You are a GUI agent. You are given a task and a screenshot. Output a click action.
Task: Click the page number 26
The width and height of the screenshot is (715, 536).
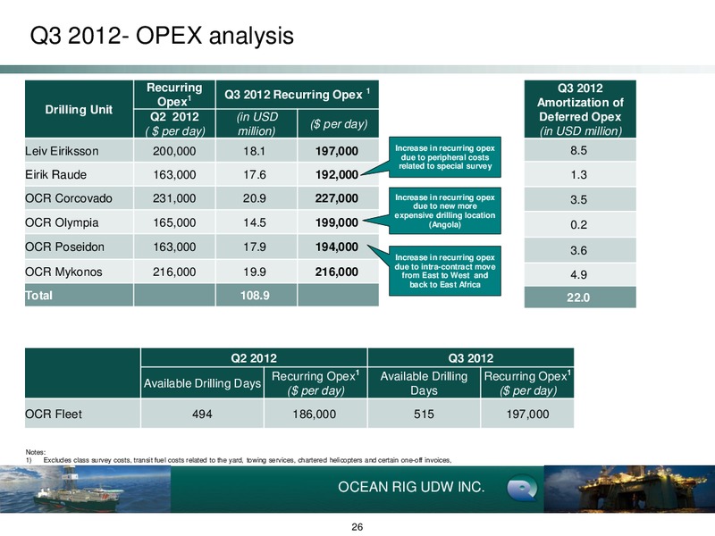[357, 527]
